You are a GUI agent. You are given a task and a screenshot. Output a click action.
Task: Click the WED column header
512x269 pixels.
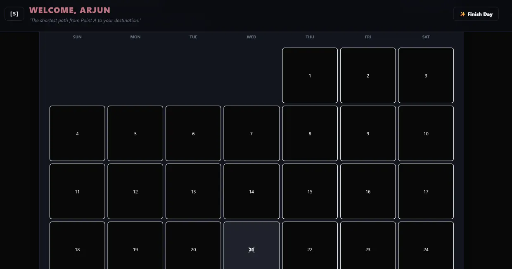pyautogui.click(x=251, y=37)
